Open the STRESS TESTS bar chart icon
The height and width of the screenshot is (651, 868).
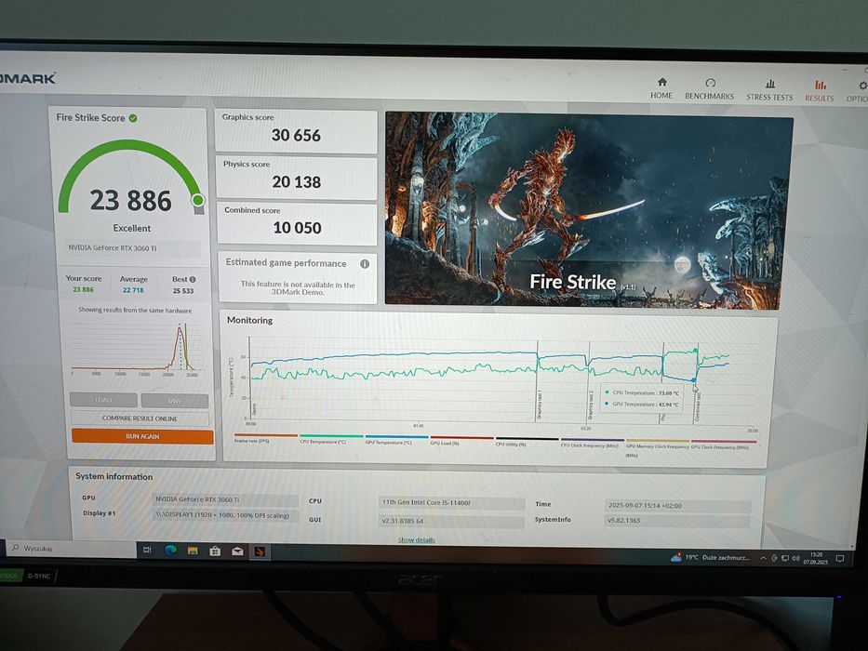pyautogui.click(x=770, y=84)
